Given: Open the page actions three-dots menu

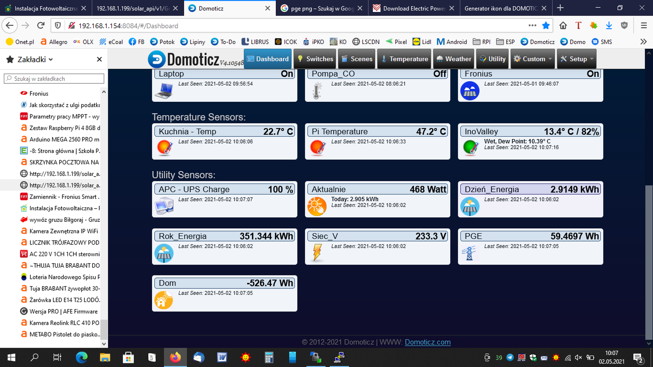Looking at the screenshot, I should click(532, 25).
